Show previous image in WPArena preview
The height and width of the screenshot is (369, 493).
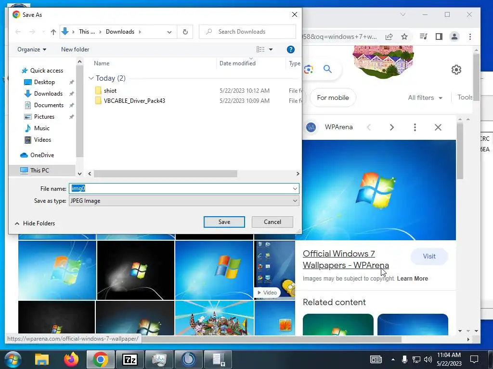[369, 127]
